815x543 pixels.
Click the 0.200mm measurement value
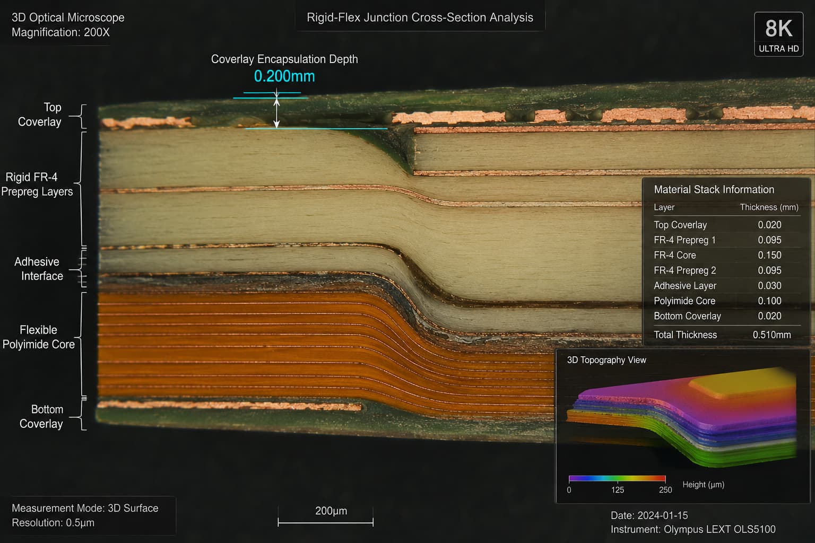[284, 76]
